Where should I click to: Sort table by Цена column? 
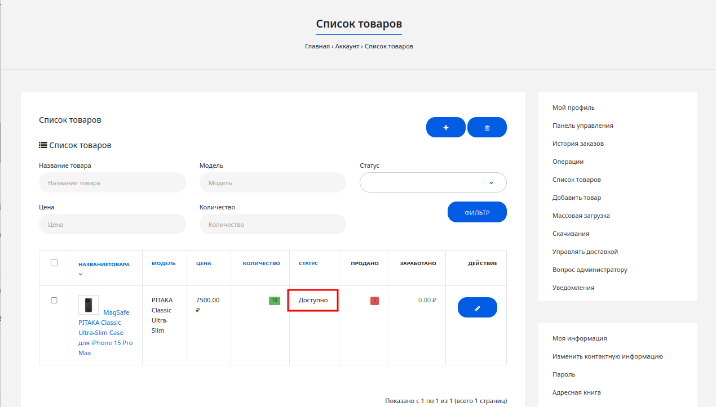click(x=204, y=263)
